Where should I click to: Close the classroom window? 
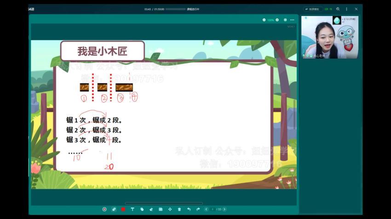point(356,9)
